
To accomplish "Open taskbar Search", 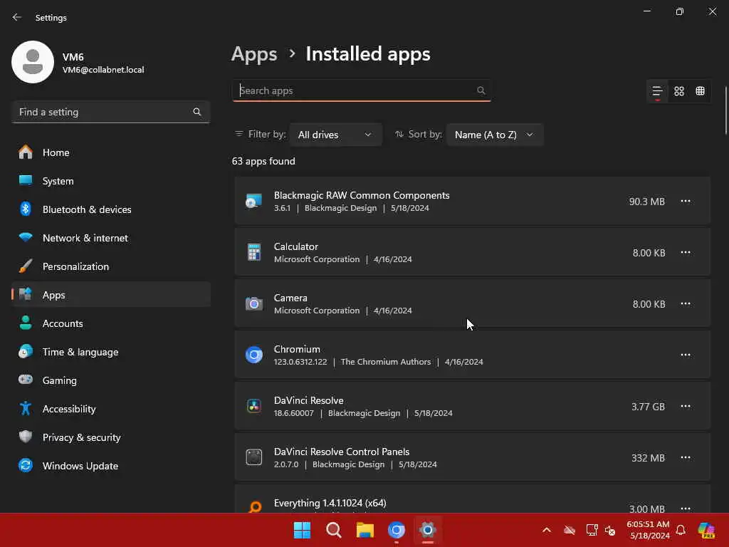I will [x=334, y=530].
